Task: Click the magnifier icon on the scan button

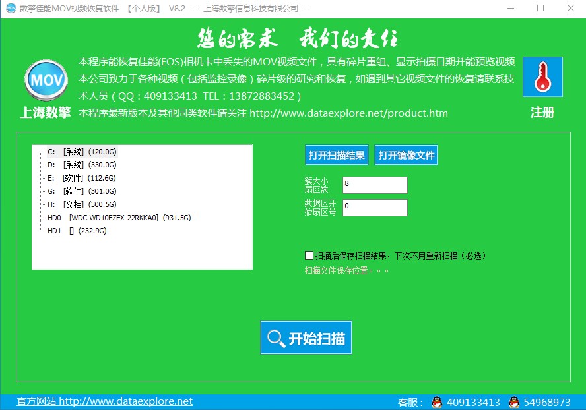Action: tap(276, 337)
